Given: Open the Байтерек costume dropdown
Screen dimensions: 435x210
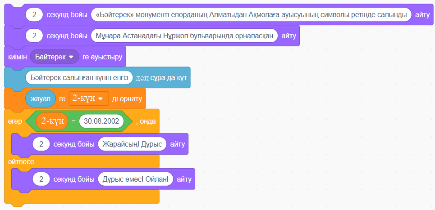Looking at the screenshot, I should (x=55, y=57).
